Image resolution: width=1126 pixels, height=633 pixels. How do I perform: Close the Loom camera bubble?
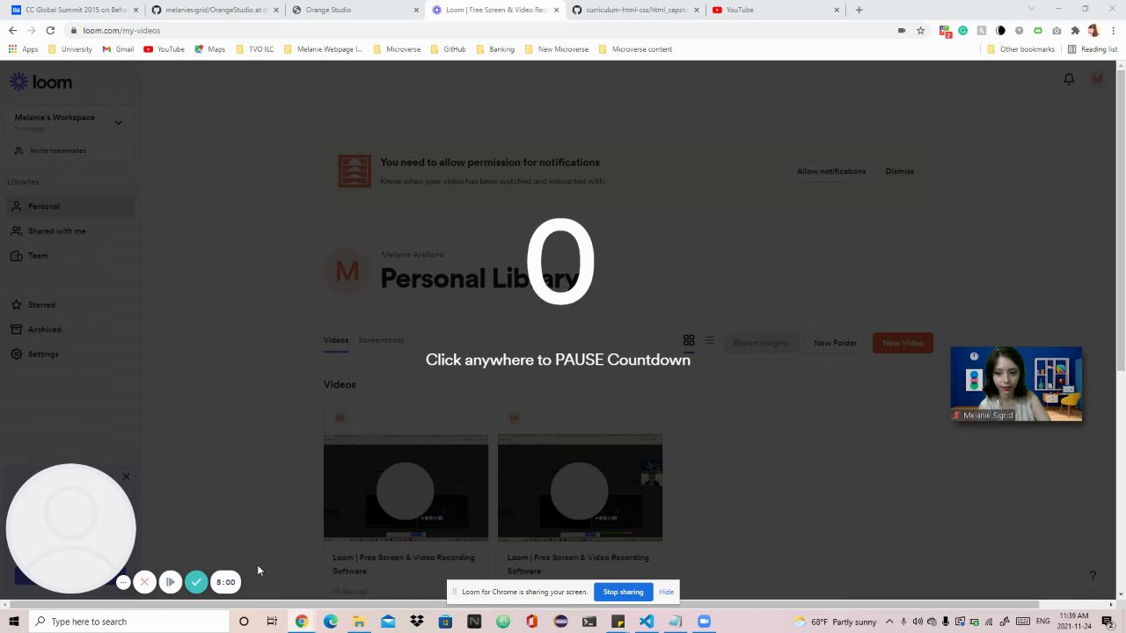point(126,477)
